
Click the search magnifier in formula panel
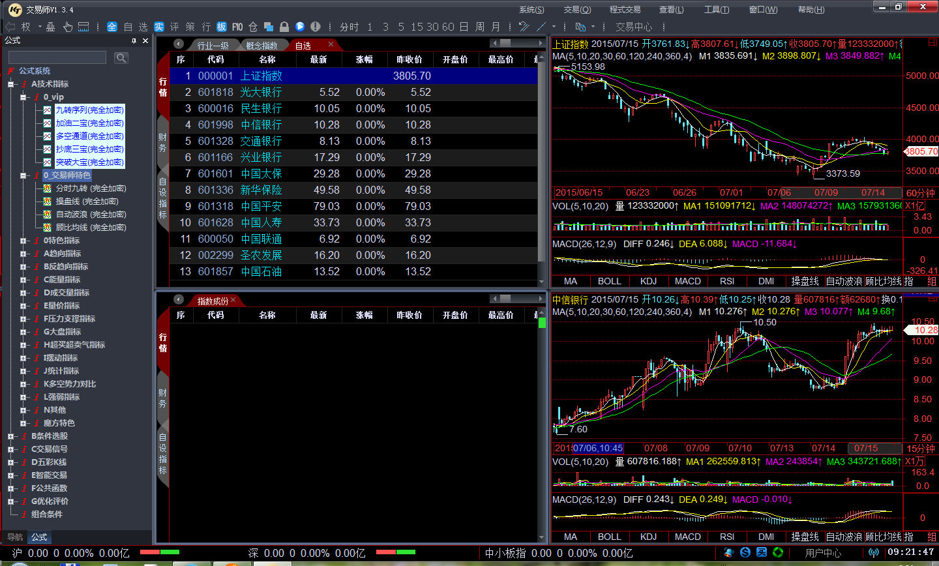(x=121, y=58)
